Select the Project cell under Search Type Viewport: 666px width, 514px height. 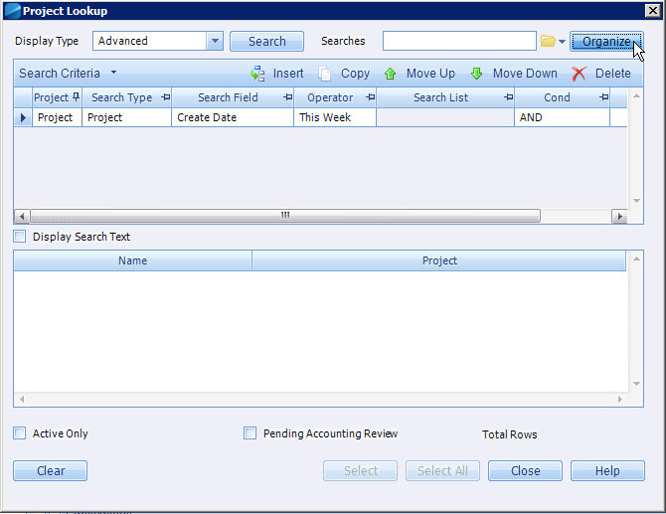point(126,117)
